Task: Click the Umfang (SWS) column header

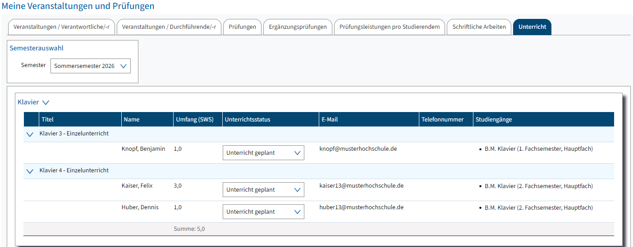Action: tap(193, 120)
